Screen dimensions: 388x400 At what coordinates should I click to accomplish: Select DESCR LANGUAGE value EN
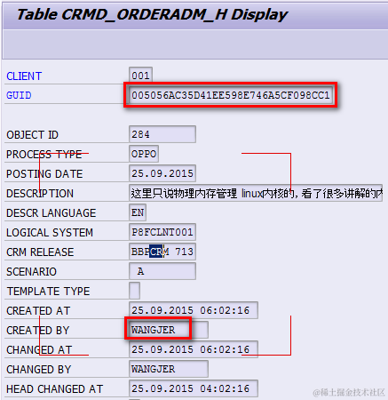tap(138, 212)
